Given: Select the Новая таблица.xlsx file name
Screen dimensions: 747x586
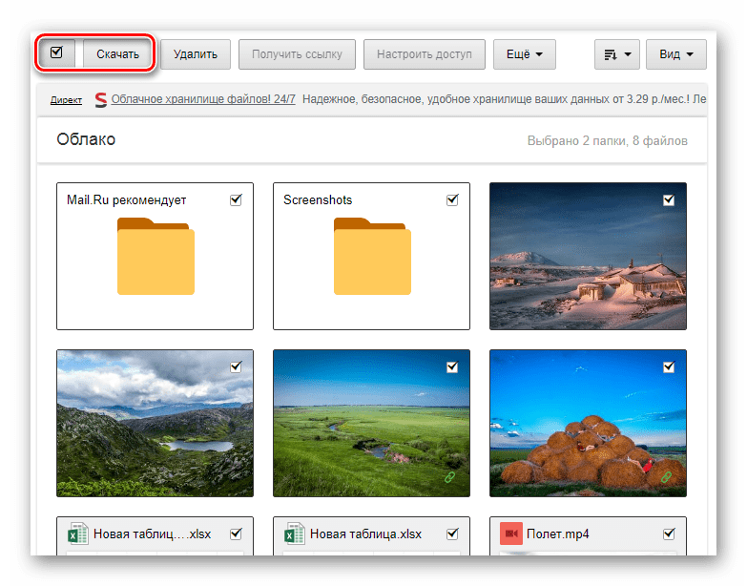Looking at the screenshot, I should [x=365, y=534].
